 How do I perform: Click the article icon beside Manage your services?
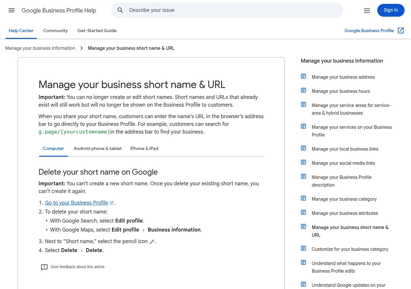(303, 126)
